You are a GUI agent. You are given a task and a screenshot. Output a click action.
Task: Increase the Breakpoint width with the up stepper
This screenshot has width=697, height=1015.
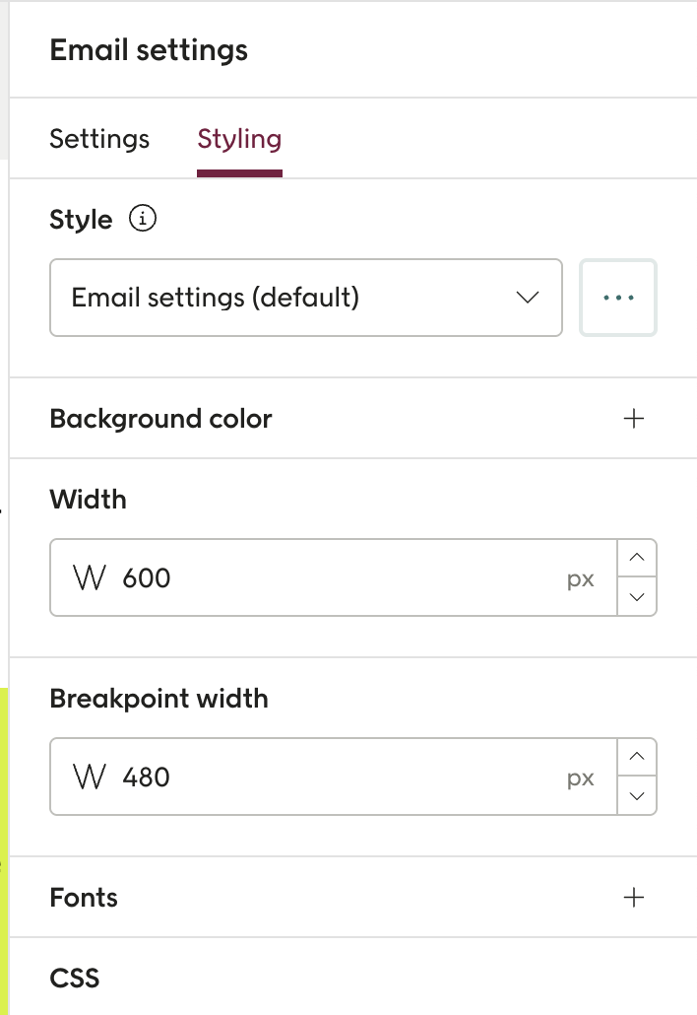tap(637, 757)
